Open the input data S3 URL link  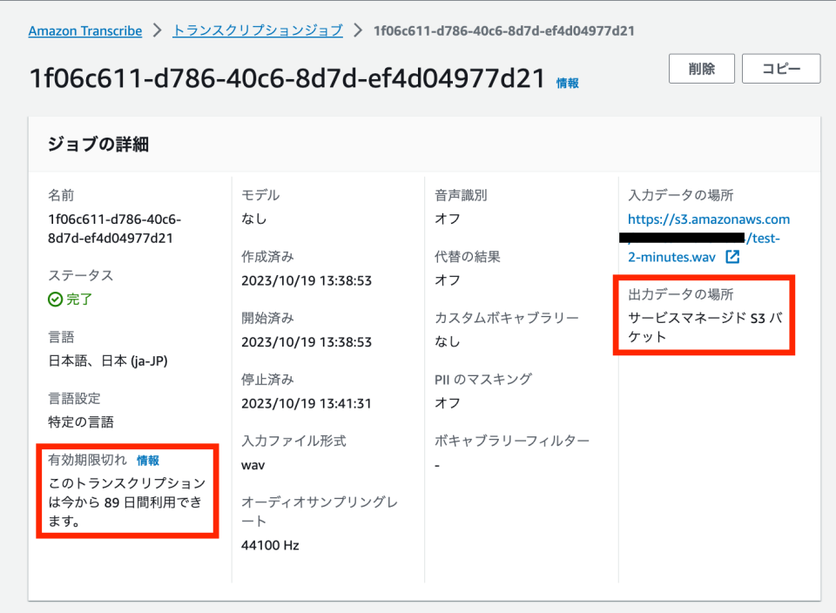[709, 219]
